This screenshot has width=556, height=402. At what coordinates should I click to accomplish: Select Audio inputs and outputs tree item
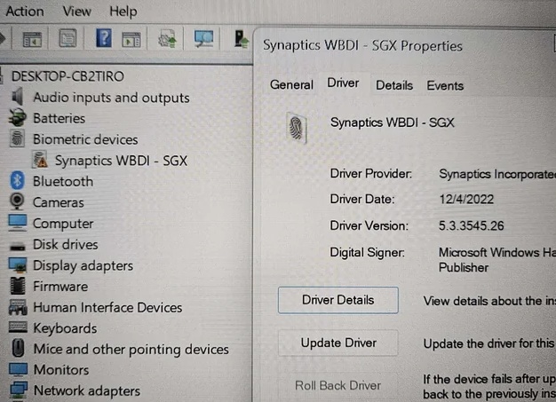point(111,98)
